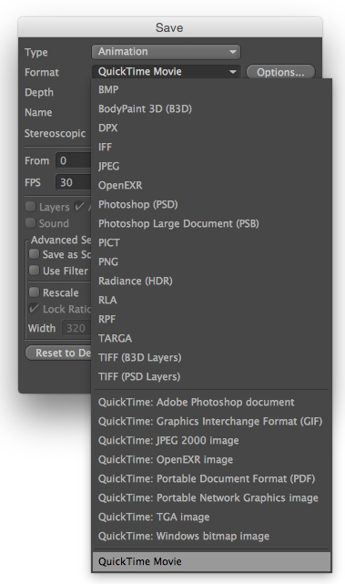Choose QuickTime: Adobe Photoshop document

click(x=211, y=403)
